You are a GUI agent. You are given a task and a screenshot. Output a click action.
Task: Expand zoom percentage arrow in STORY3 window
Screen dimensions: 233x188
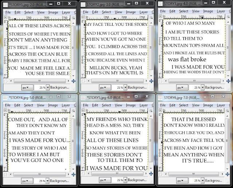(202, 87)
